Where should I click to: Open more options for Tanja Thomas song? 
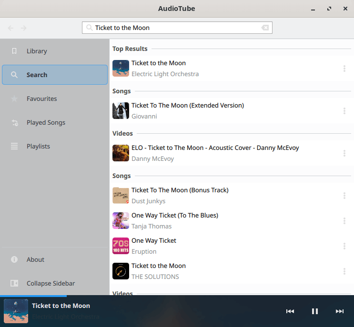pyautogui.click(x=344, y=221)
